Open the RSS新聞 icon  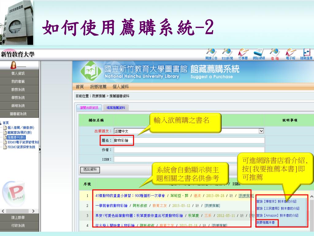pyautogui.click(x=227, y=54)
